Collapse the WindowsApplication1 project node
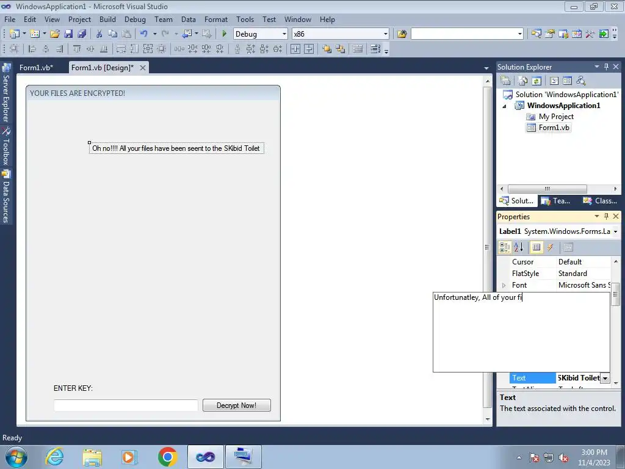Viewport: 625px width, 469px height. coord(505,106)
